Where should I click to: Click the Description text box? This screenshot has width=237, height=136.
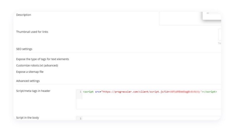click(190, 18)
